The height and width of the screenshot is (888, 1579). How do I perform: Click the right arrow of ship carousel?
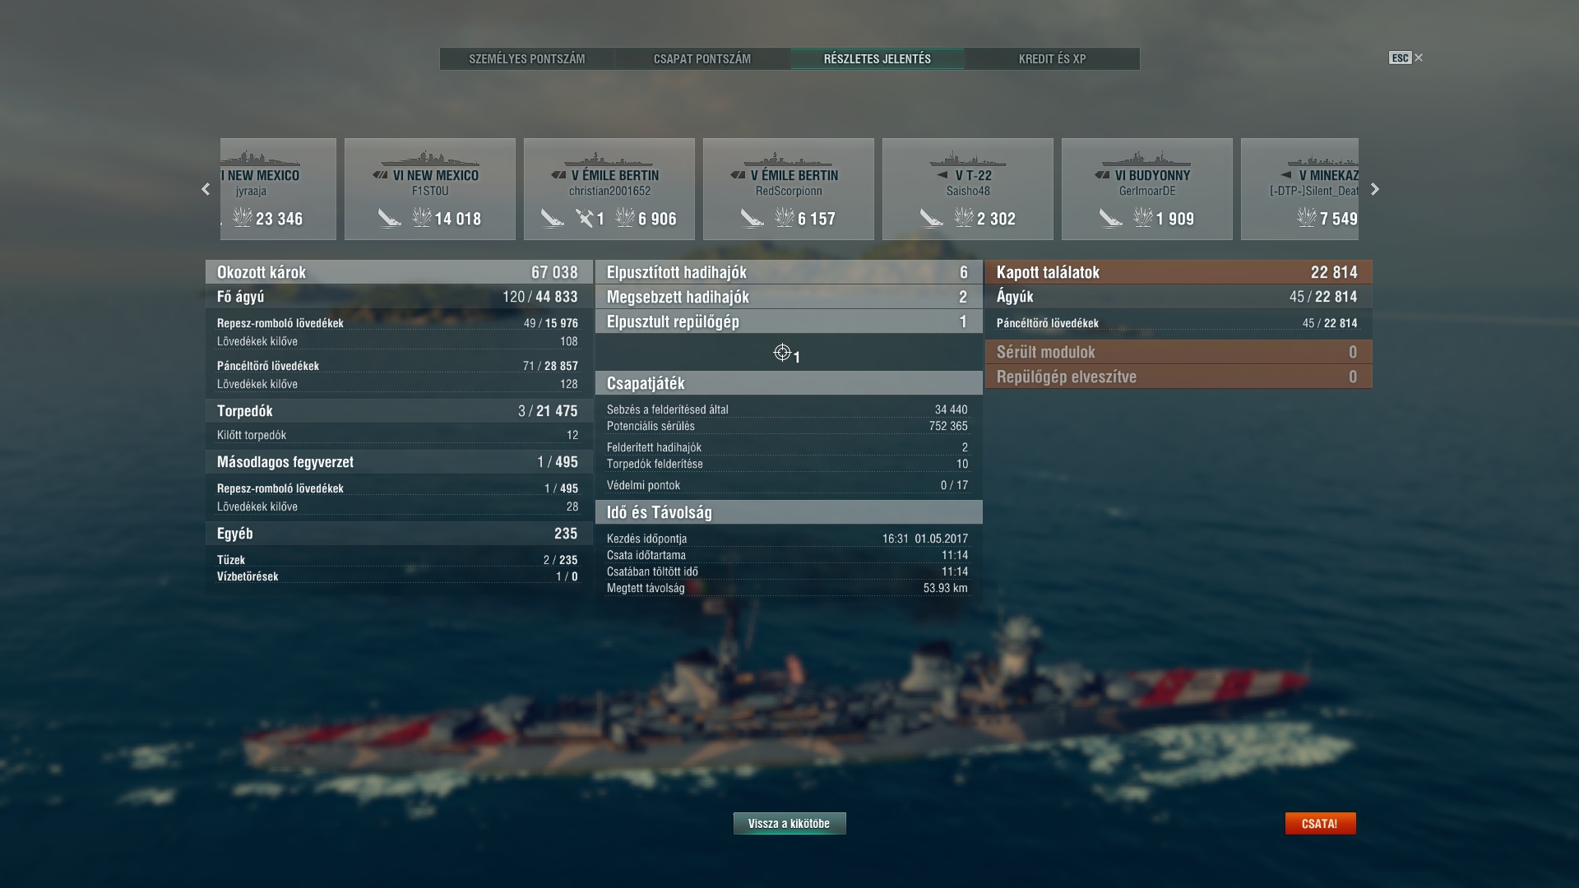click(x=1374, y=189)
